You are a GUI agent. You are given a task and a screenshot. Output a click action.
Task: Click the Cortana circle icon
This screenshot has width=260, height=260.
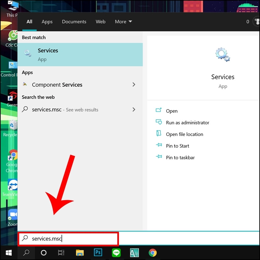[x=44, y=253]
